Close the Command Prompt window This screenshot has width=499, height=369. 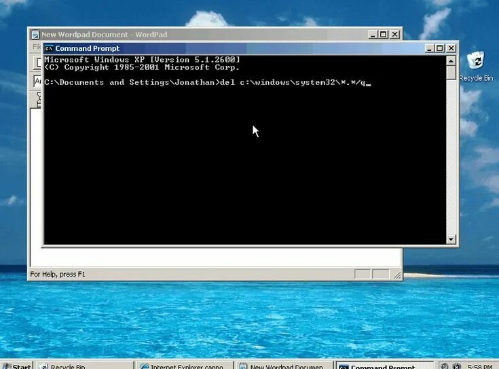point(451,48)
